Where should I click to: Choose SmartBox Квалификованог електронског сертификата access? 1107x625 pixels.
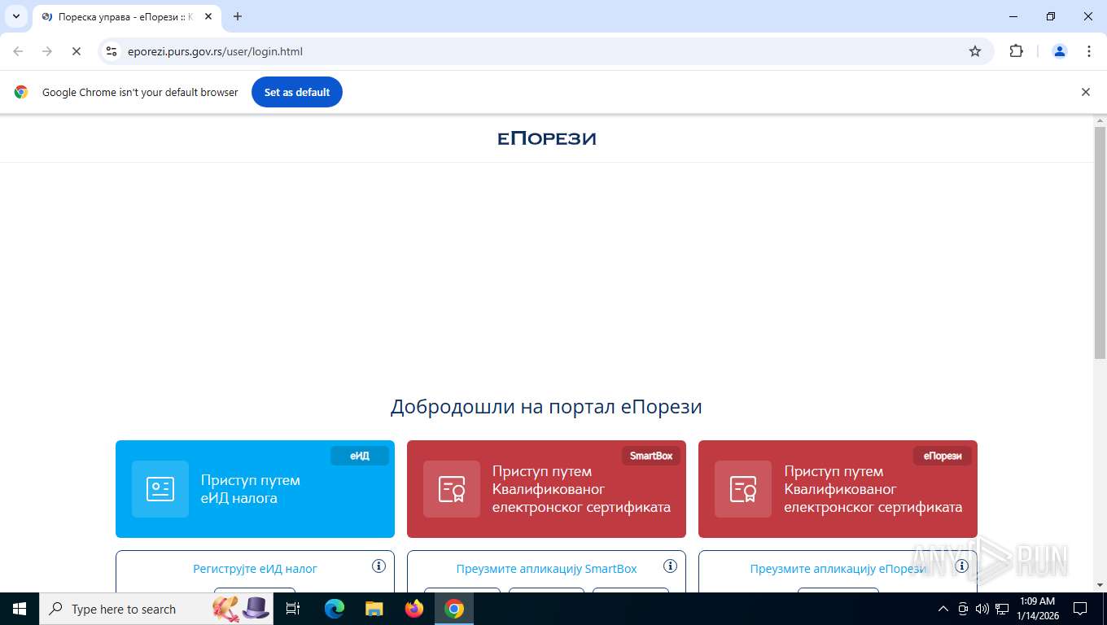tap(546, 489)
